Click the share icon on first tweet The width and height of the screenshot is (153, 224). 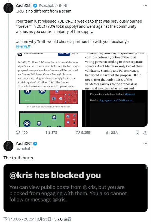(x=145, y=133)
